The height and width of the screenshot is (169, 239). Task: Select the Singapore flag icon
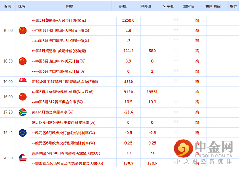tap(22, 82)
